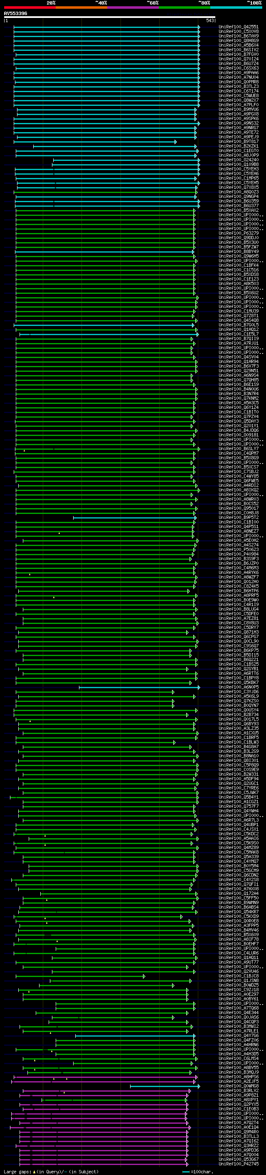Open hit UniRef100_B7FGV0
266x1175 pixels.
pos(238,54)
